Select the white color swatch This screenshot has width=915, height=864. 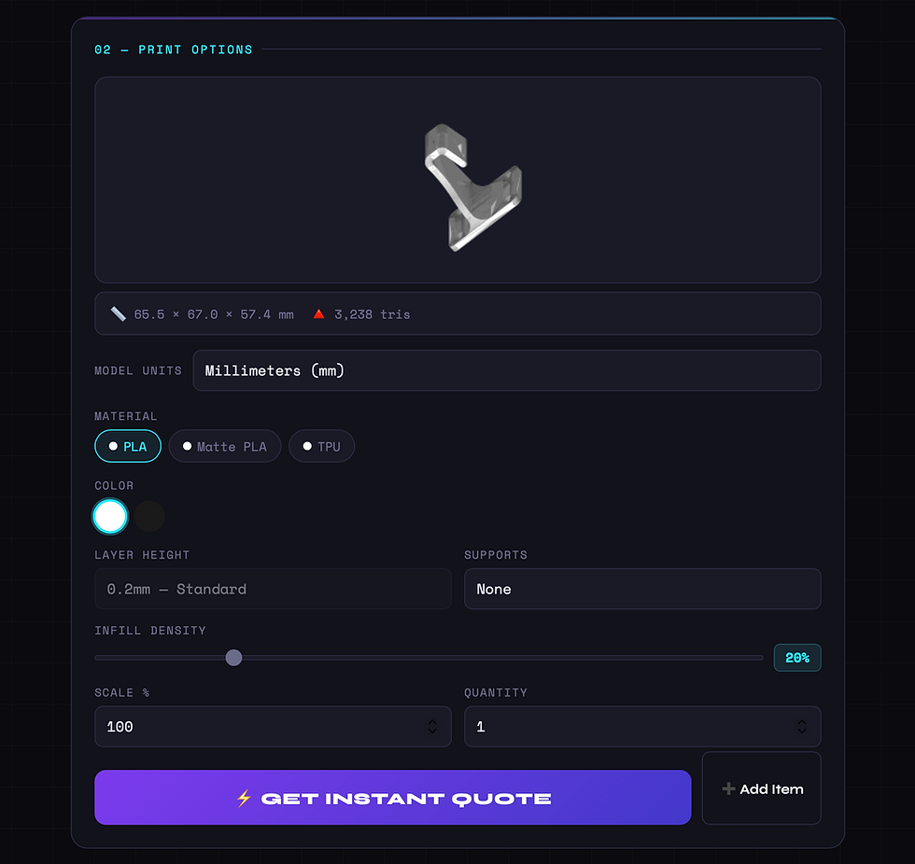point(110,516)
